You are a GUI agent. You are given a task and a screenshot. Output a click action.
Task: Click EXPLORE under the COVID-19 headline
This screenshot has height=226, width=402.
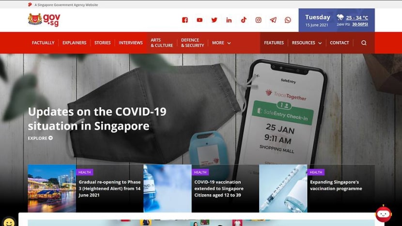point(40,138)
